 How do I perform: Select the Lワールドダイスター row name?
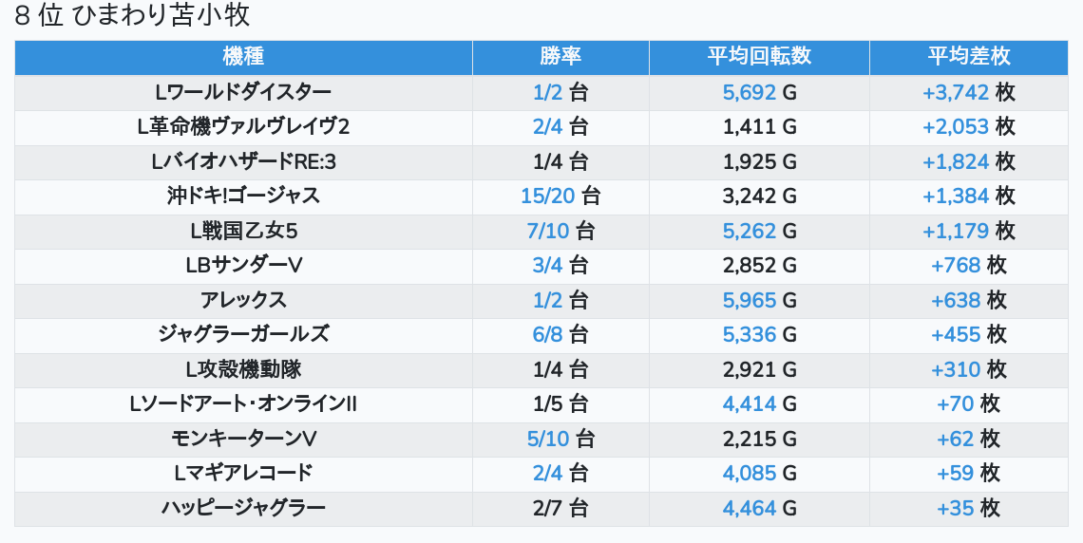(x=243, y=92)
